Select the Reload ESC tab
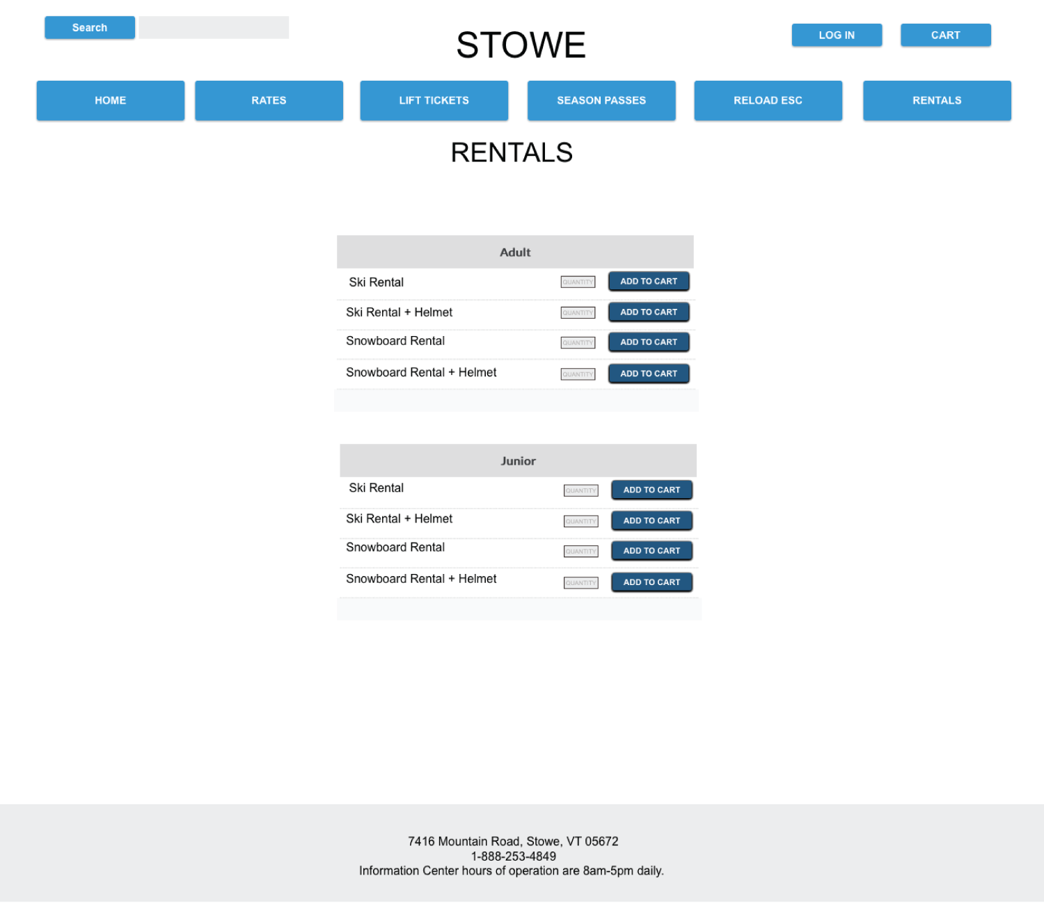1044x903 pixels. 768,101
